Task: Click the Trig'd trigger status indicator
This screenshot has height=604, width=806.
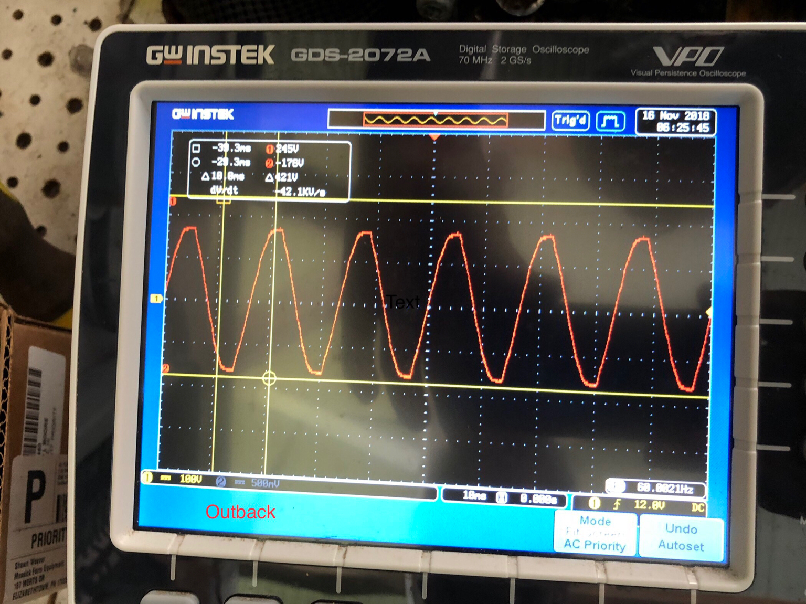Action: pos(570,121)
